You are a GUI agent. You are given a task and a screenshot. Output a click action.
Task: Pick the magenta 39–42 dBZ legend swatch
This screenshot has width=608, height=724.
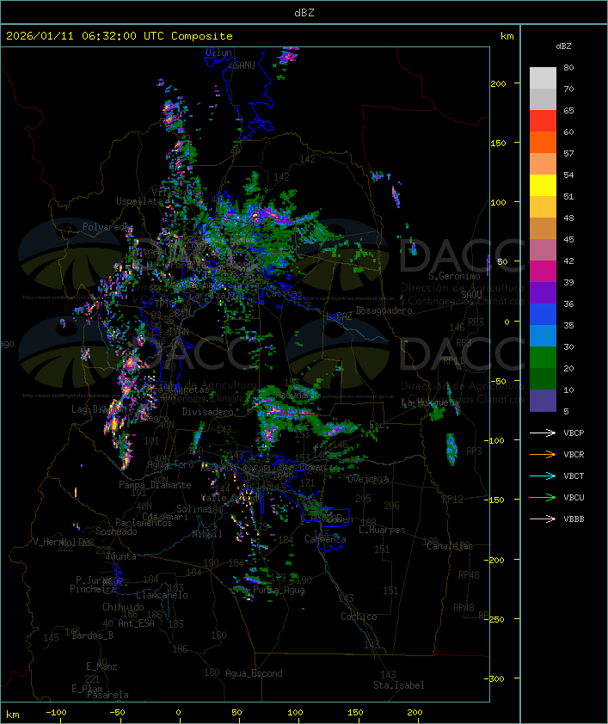(543, 272)
